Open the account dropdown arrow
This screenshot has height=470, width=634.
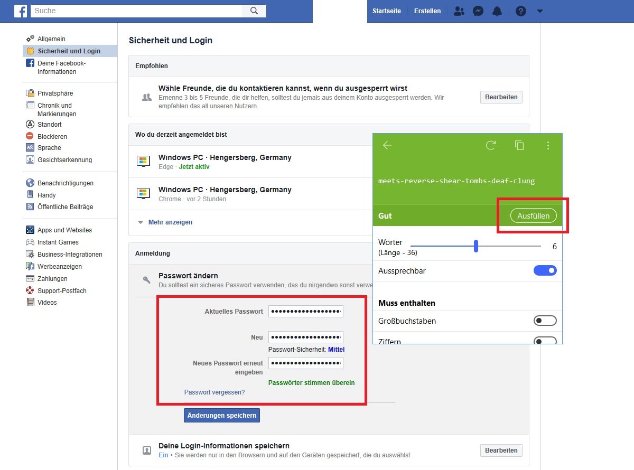539,11
